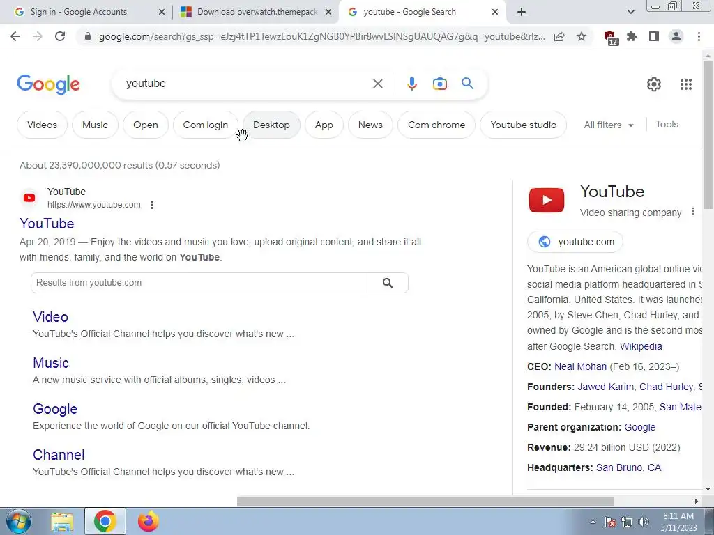Open network status icon in system tray
Screen dimensions: 714x535
tap(627, 522)
